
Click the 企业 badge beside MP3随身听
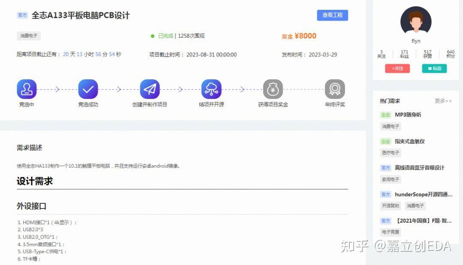[x=386, y=115]
